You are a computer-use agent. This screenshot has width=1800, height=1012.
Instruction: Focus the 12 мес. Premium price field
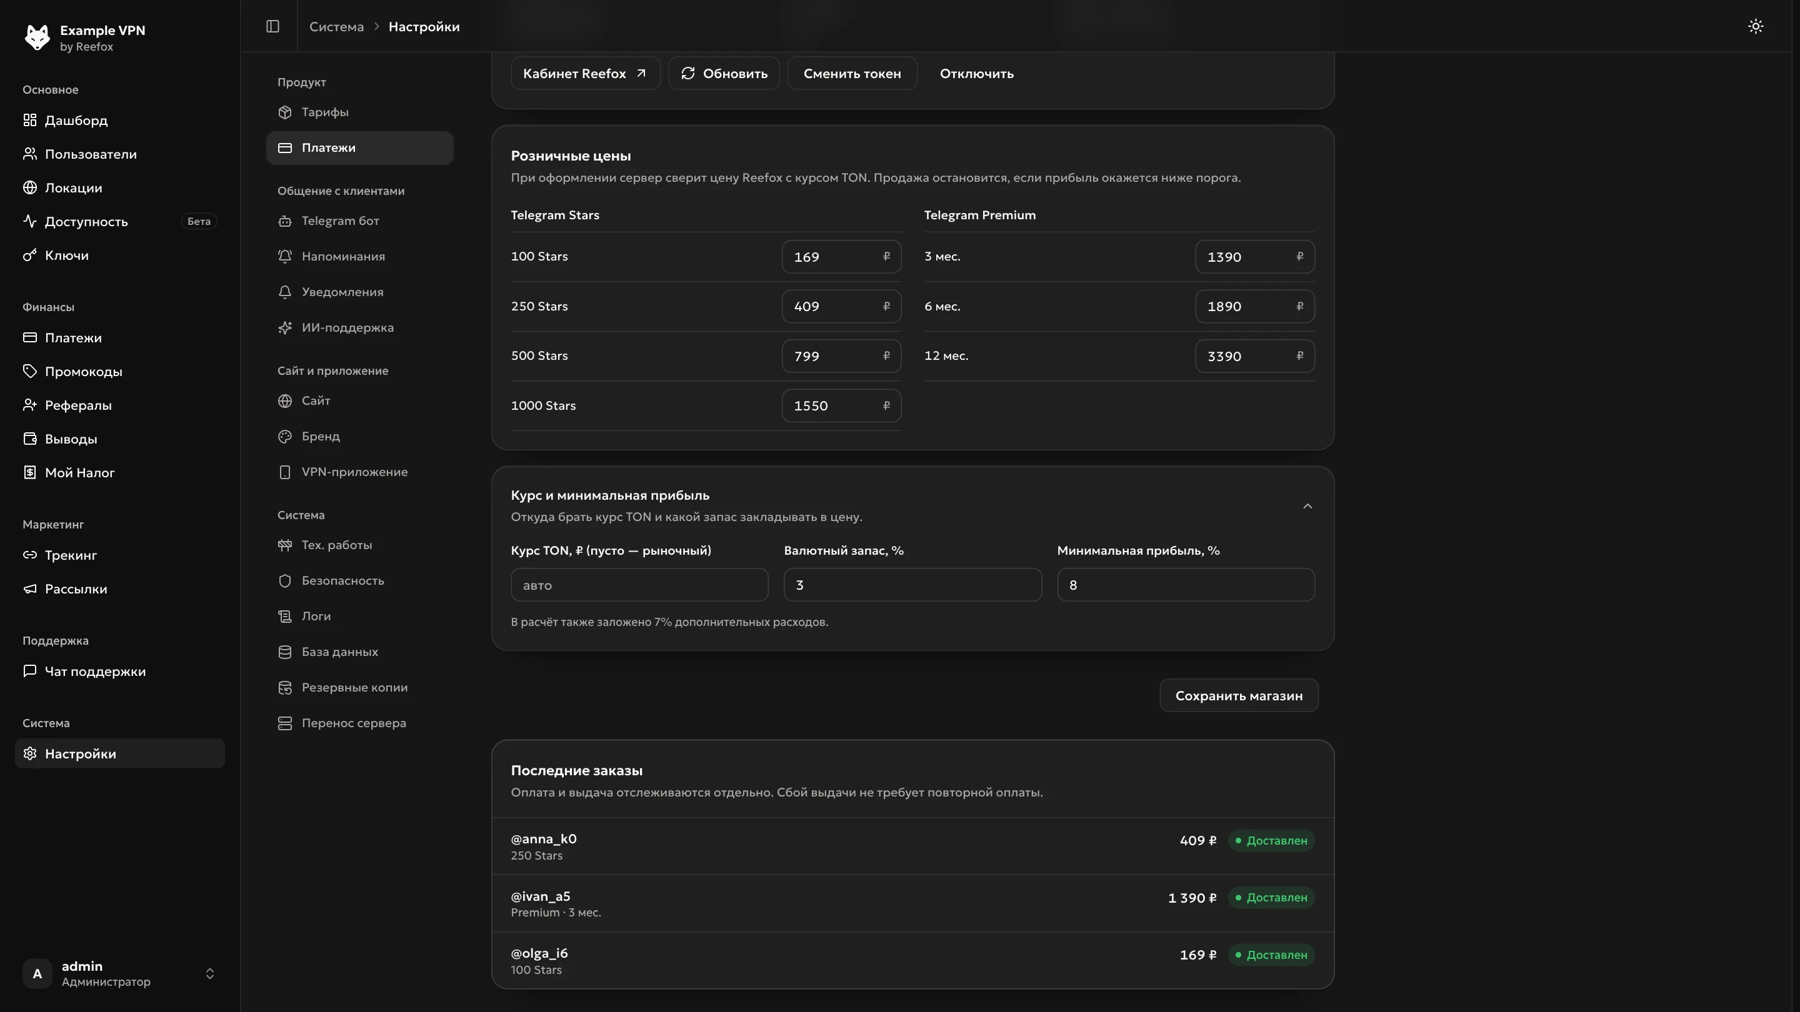tap(1254, 356)
